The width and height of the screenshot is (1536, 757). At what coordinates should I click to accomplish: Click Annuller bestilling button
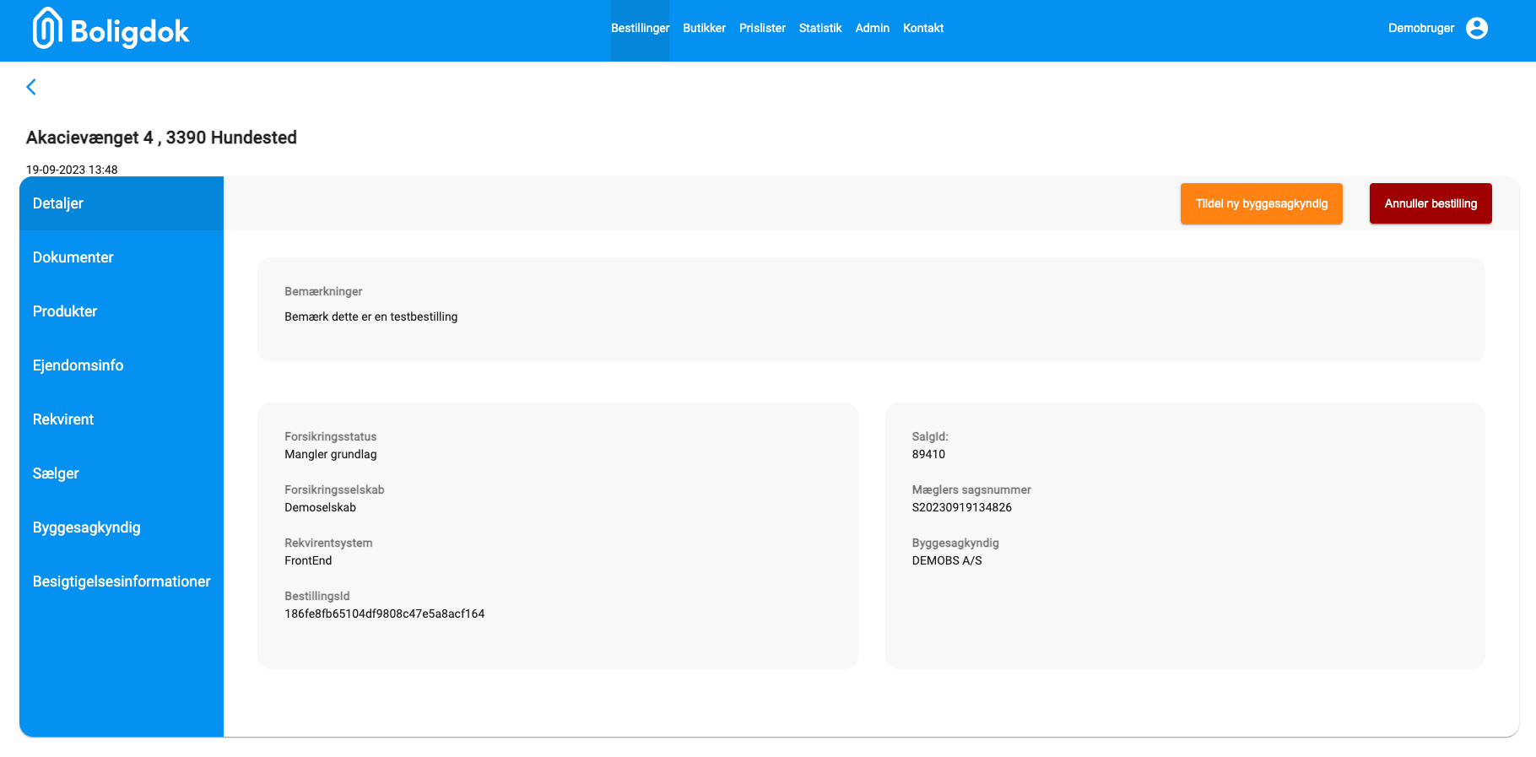tap(1431, 203)
